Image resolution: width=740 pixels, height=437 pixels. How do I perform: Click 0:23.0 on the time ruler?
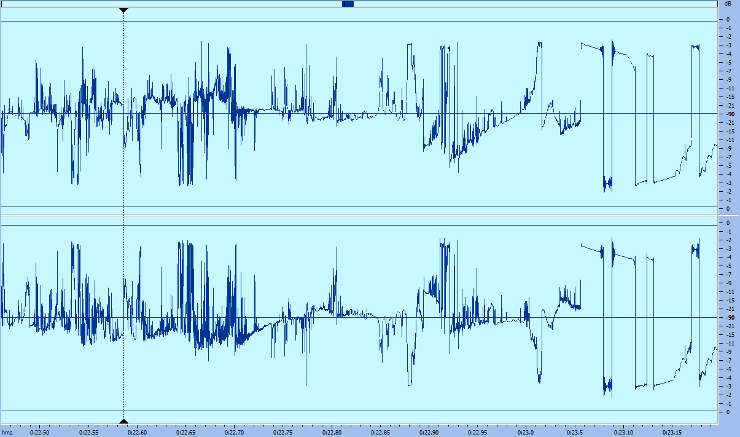[x=526, y=432]
